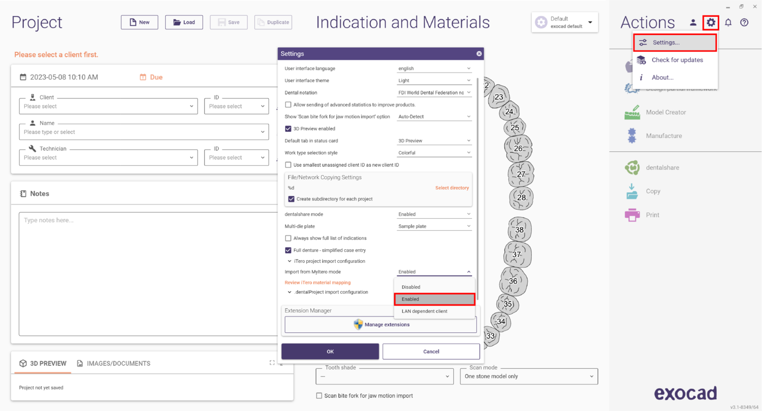The height and width of the screenshot is (411, 762).
Task: Click the Print action icon
Action: 632,215
